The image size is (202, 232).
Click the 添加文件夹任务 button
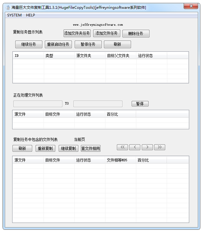click(x=77, y=33)
